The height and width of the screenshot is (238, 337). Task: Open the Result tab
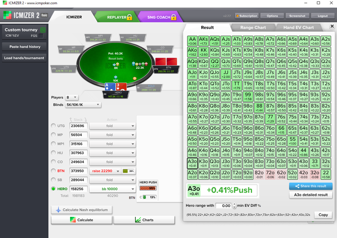point(207,27)
